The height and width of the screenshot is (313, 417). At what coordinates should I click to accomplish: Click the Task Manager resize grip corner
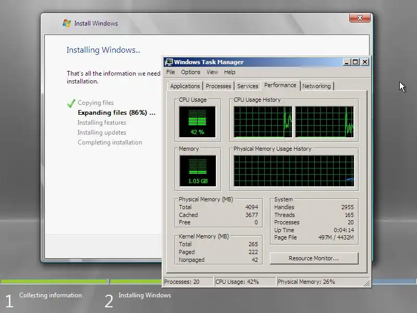(x=367, y=283)
